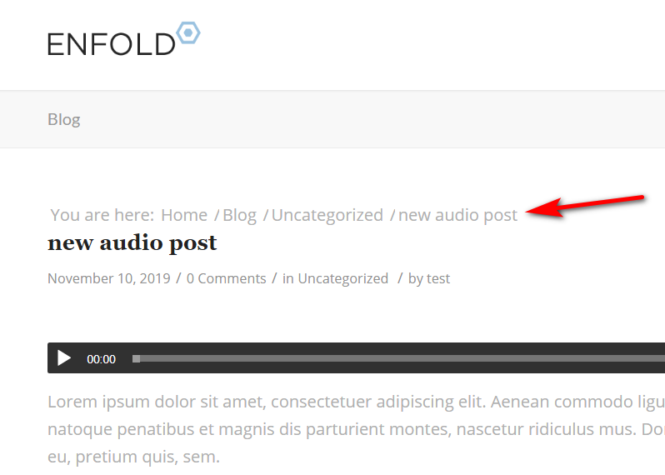Viewport: 665px width, 475px height.
Task: Click the red arrow annotation
Action: [585, 206]
